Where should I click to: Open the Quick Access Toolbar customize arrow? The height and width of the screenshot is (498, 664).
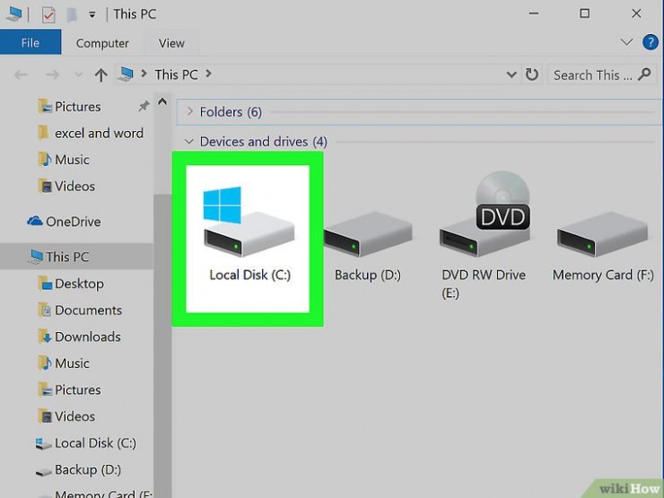coord(92,15)
